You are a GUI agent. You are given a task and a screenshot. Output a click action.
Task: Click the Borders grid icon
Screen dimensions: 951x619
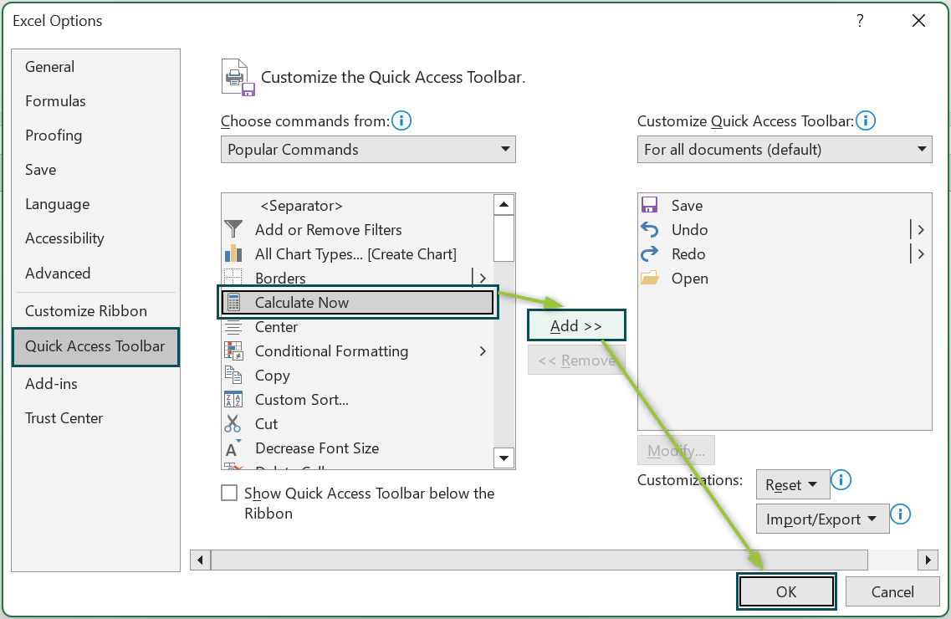click(x=233, y=277)
